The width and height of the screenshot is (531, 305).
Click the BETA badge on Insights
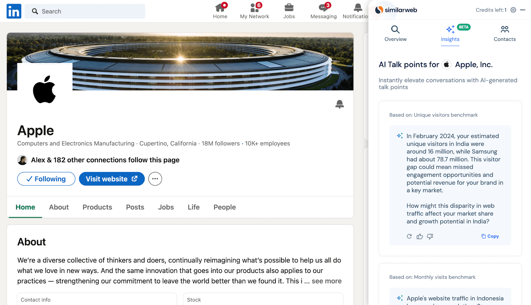coord(464,27)
